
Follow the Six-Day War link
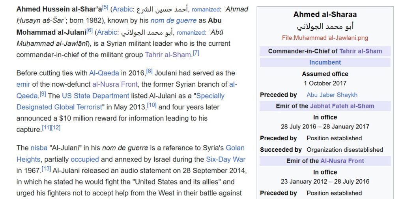click(x=226, y=159)
